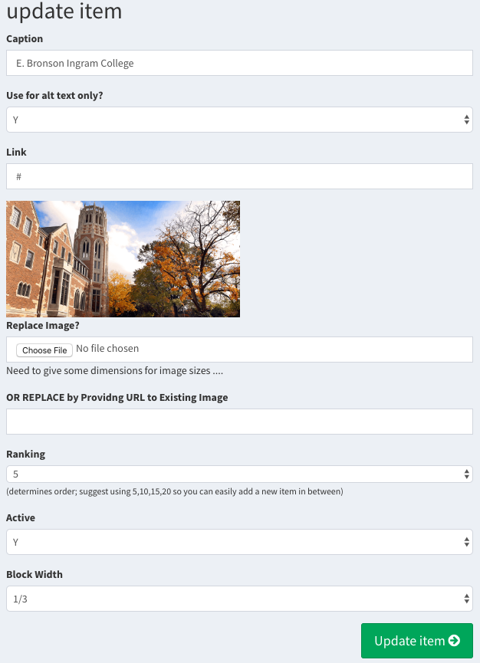Click the Ranking dropdown's up-down arrows
The image size is (480, 663).
(x=467, y=474)
